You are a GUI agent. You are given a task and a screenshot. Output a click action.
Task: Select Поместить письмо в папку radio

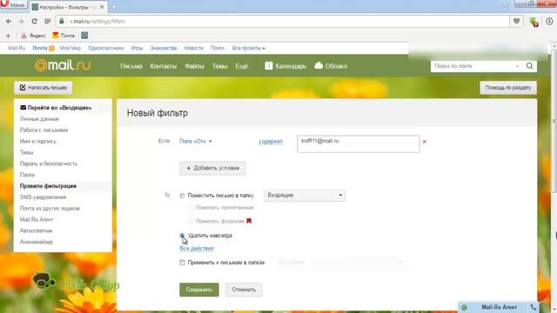point(182,196)
